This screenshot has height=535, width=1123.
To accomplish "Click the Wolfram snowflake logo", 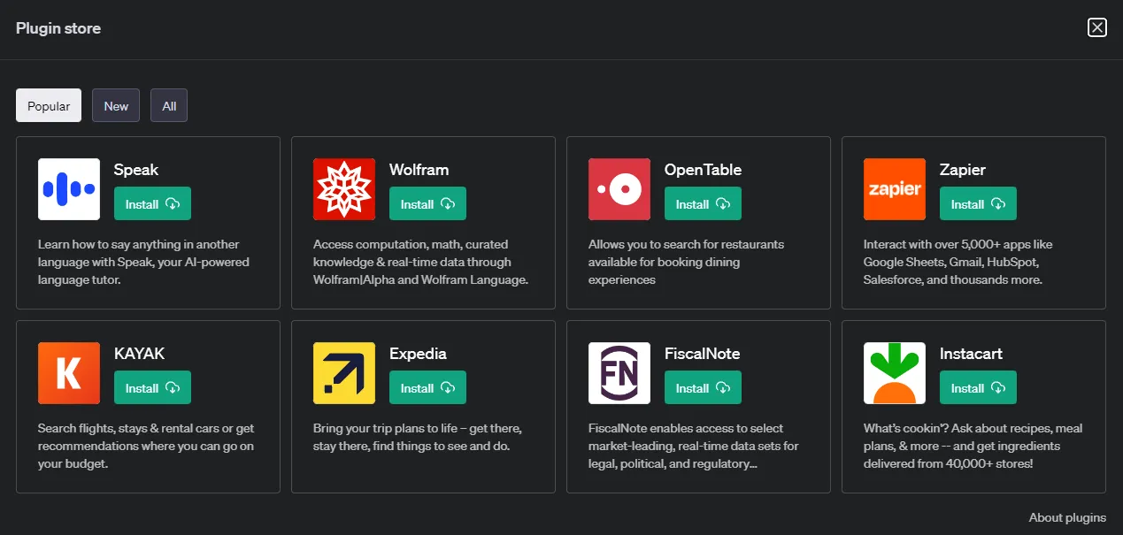I will pos(344,189).
